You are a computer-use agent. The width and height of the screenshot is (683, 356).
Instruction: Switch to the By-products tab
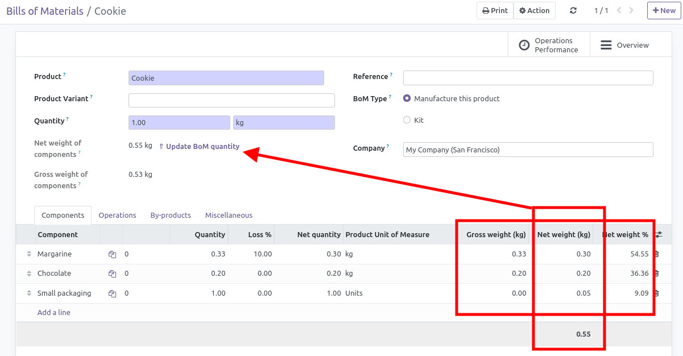tap(171, 215)
